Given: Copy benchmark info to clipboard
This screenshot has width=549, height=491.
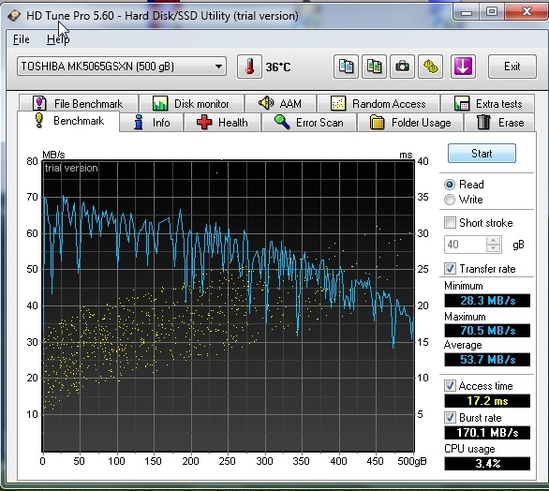Looking at the screenshot, I should (346, 67).
